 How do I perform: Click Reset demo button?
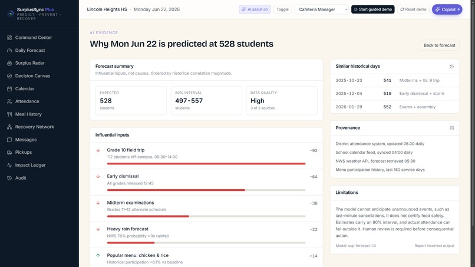point(413,9)
